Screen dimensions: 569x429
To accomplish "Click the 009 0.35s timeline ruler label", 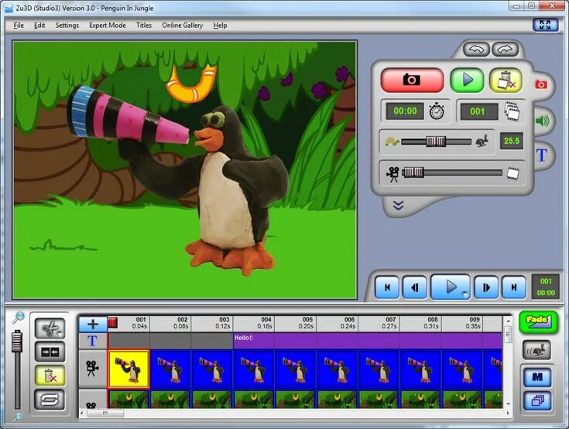I will click(x=474, y=323).
